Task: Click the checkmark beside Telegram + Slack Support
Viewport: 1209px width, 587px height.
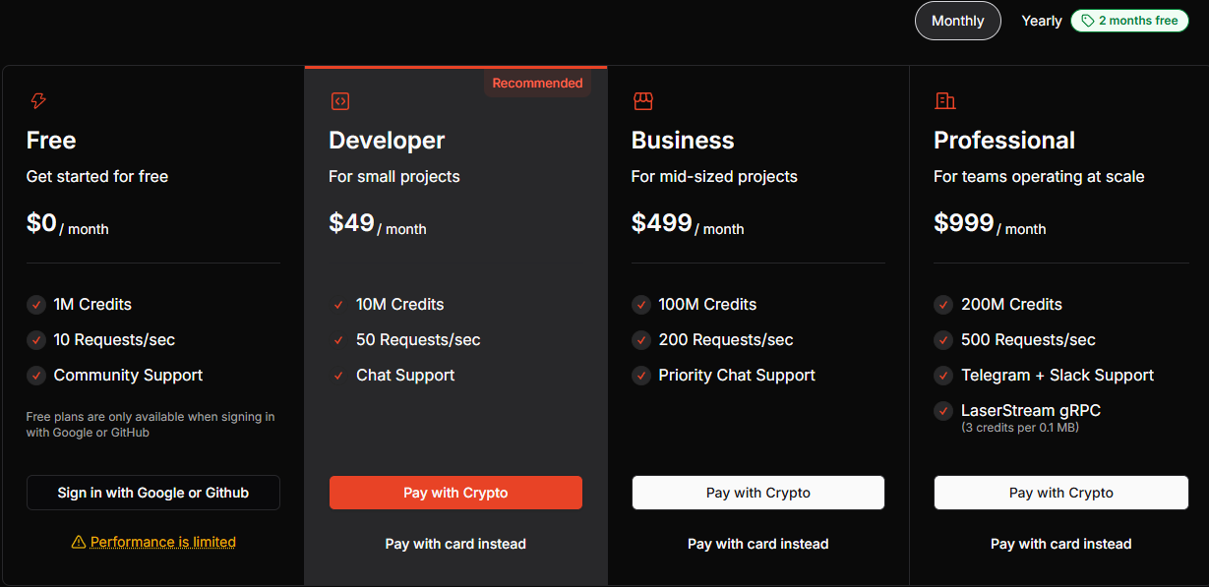Action: [943, 376]
